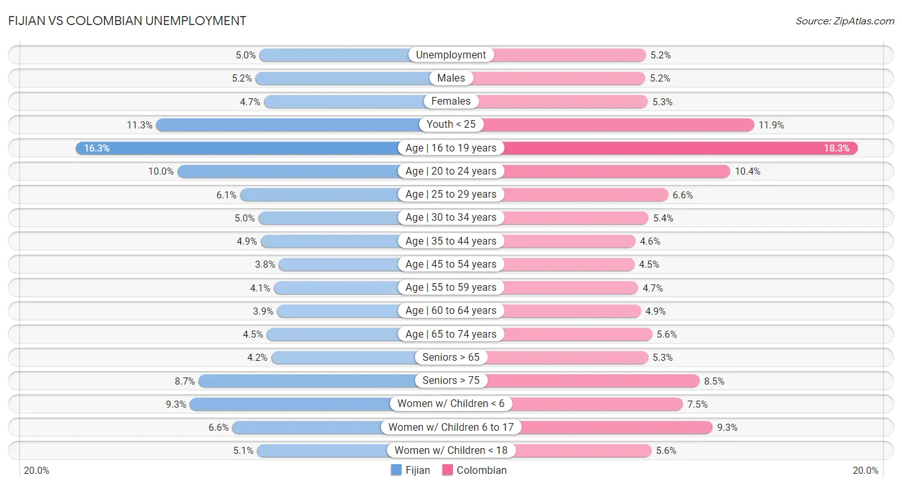902x486 pixels.
Task: Select the Females category label
Action: [x=451, y=101]
